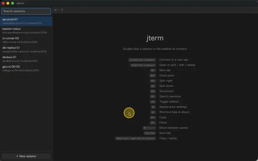This screenshot has height=161, width=258.
Task: Click the + New session button
Action: (x=26, y=156)
